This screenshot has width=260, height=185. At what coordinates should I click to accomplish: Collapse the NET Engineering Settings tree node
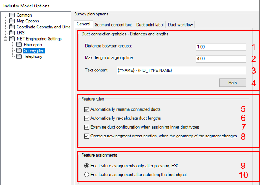point(5,39)
